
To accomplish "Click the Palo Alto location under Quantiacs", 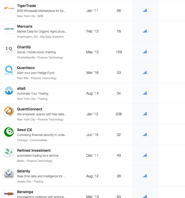I will pyautogui.click(x=23, y=78).
